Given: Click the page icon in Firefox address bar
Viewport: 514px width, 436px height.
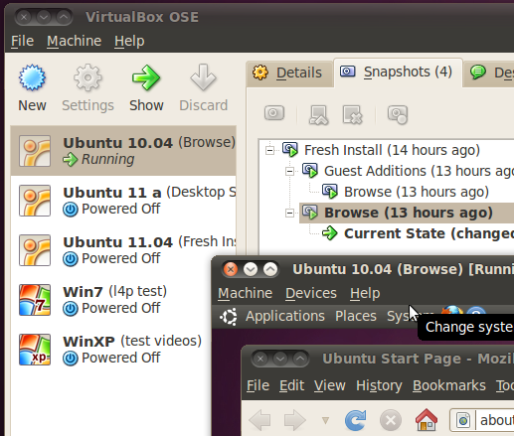Looking at the screenshot, I should point(463,420).
